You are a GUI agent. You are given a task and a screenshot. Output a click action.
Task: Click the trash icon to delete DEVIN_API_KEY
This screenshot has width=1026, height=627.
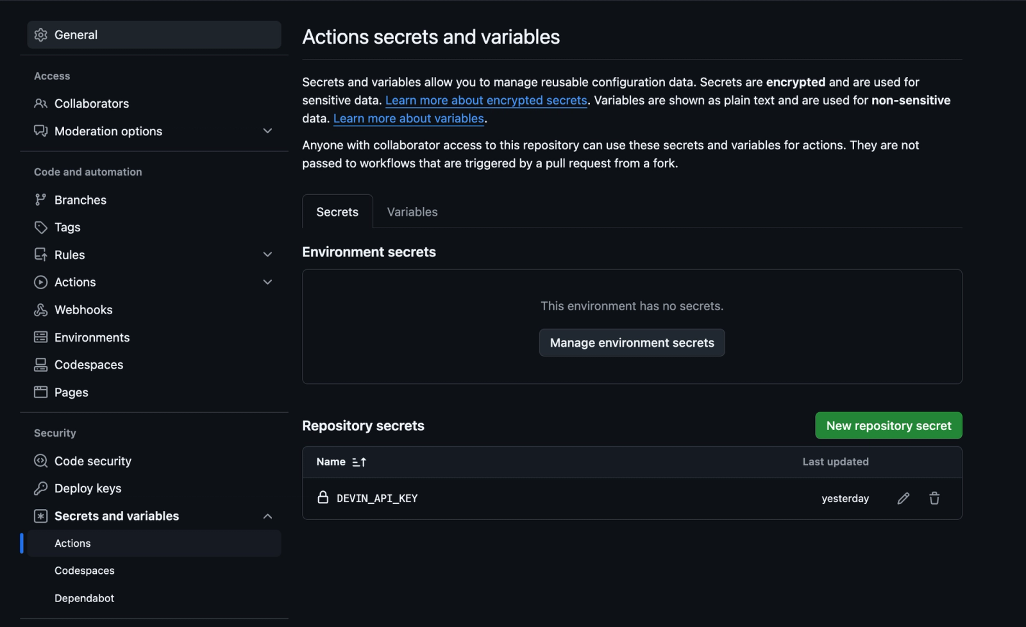(934, 498)
